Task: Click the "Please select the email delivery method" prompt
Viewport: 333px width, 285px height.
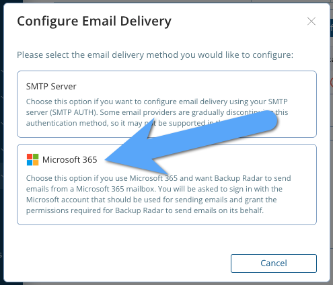Action: click(155, 55)
